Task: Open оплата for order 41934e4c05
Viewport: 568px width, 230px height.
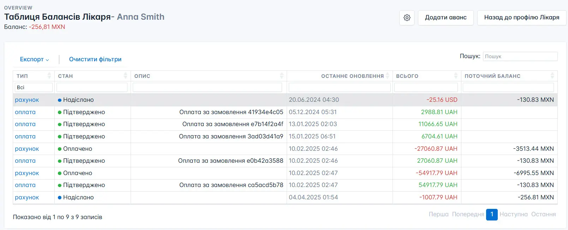Action: 25,112
